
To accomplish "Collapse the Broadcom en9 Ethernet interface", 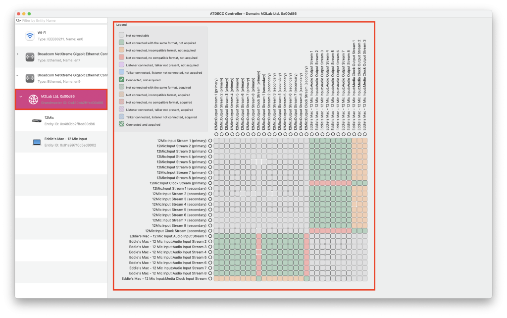I will (x=18, y=75).
